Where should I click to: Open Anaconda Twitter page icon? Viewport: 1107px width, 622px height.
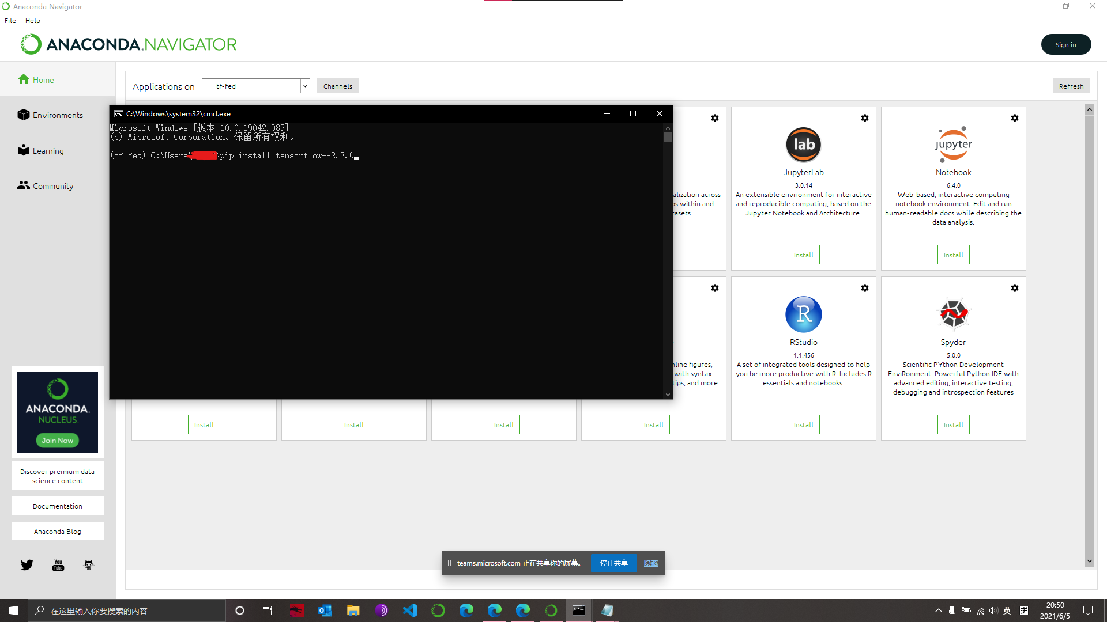(x=27, y=565)
